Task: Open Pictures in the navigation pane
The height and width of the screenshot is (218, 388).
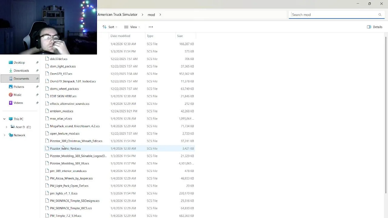Action: 19,87
